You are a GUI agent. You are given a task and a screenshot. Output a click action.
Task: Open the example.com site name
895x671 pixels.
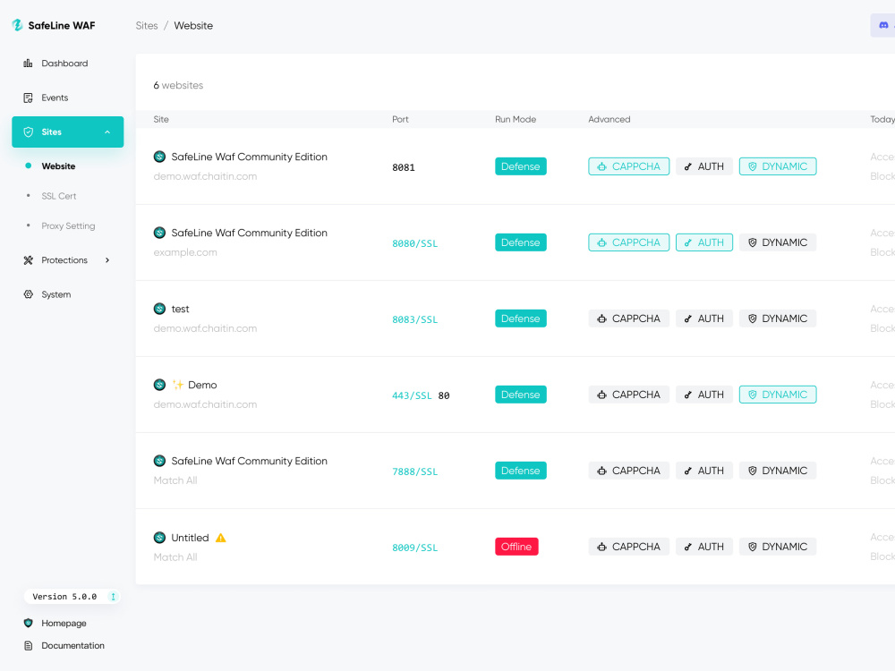250,233
